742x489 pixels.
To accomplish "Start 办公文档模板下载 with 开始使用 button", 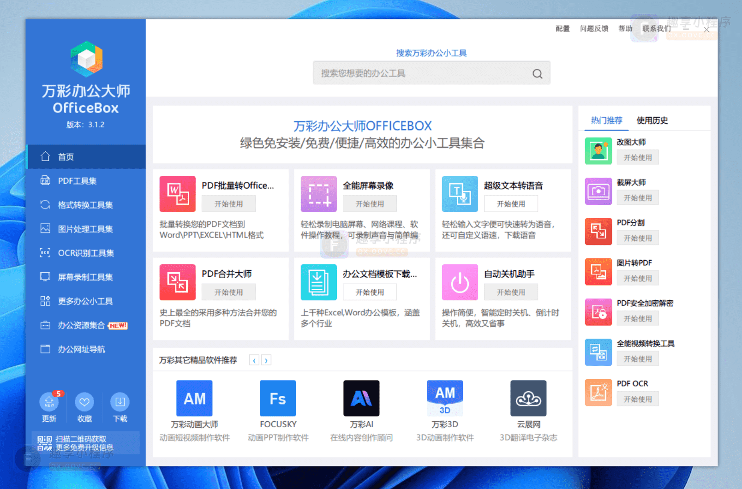I will point(370,292).
